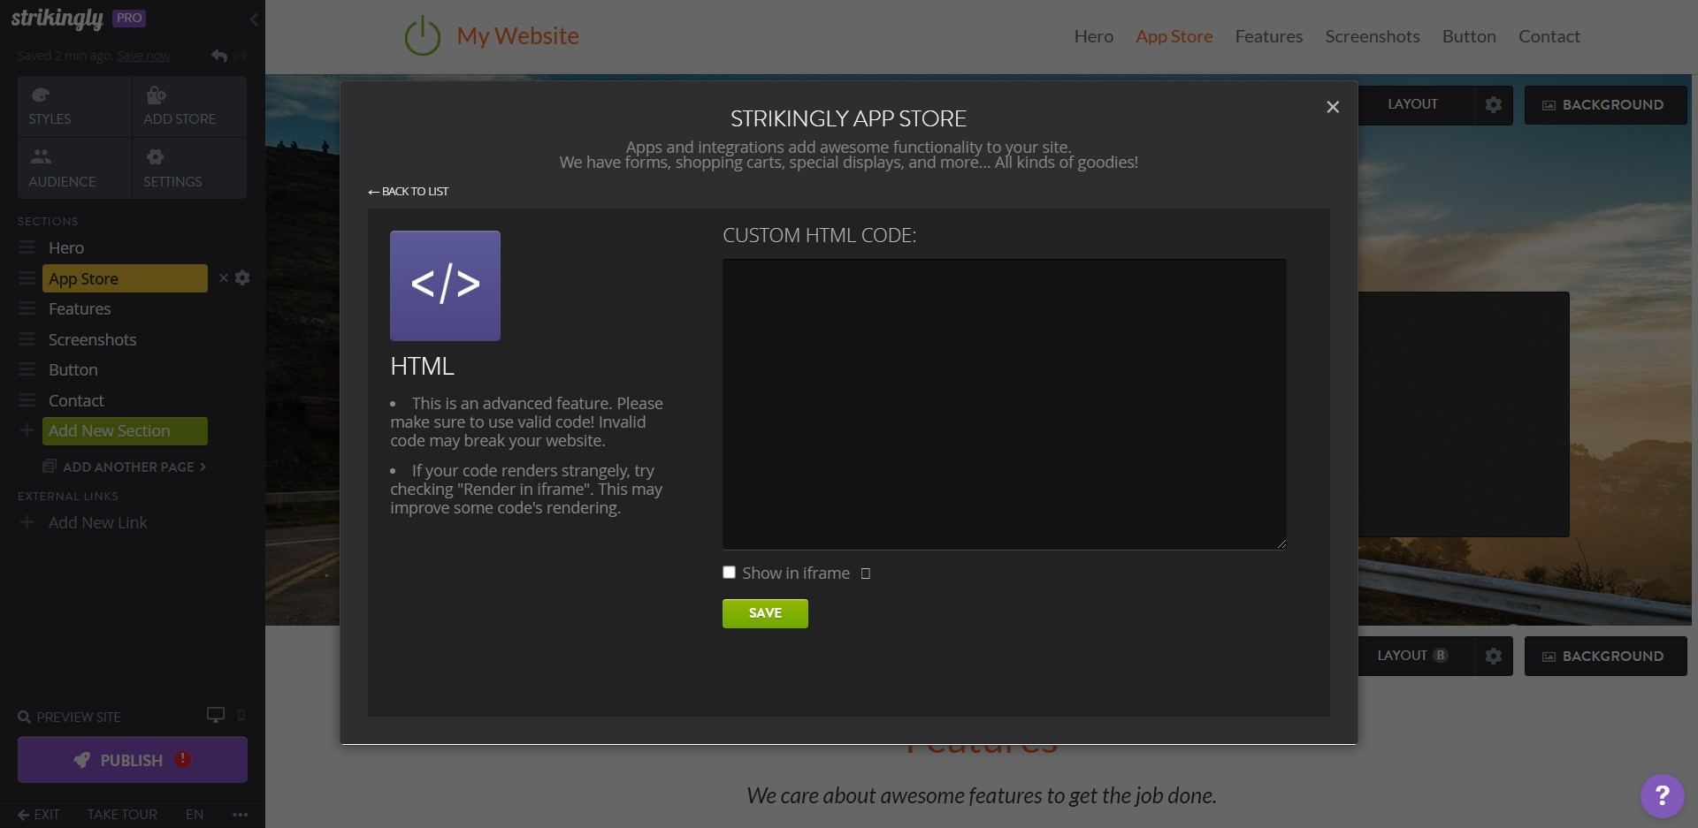Click the green Save button
The height and width of the screenshot is (828, 1698).
tap(764, 613)
